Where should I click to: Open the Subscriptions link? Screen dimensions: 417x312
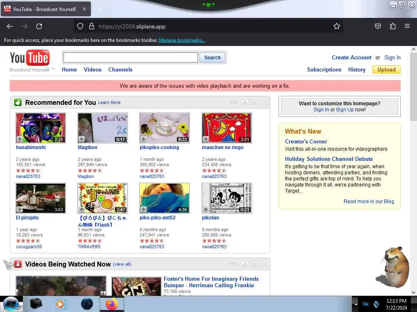[x=324, y=69]
